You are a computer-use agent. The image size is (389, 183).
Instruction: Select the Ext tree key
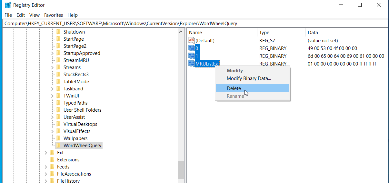pyautogui.click(x=60, y=152)
